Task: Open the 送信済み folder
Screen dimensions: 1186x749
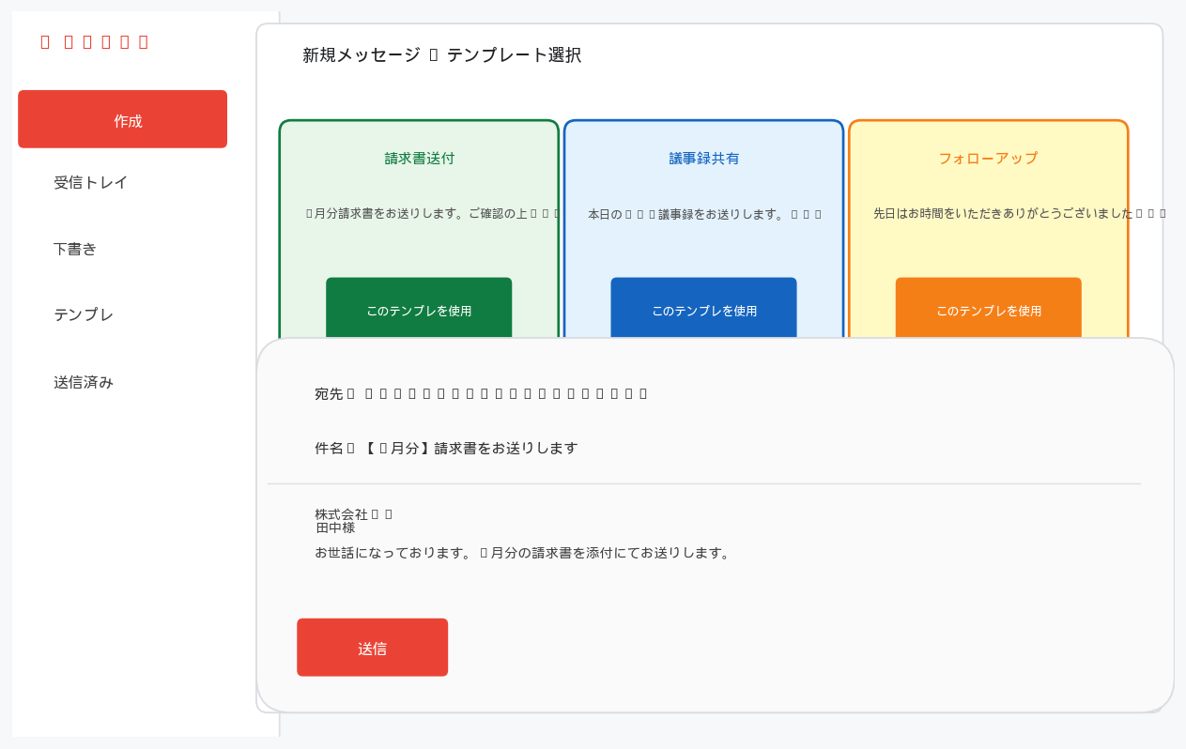Action: (x=83, y=382)
